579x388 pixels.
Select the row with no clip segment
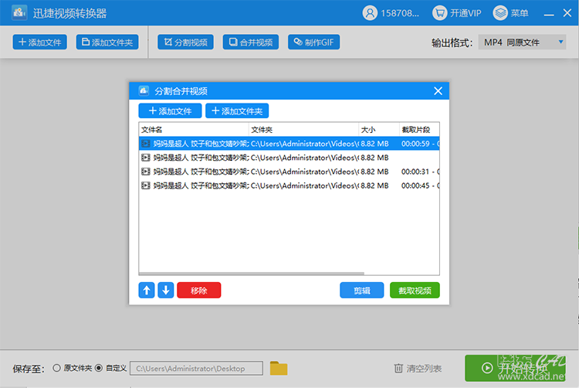pos(289,158)
